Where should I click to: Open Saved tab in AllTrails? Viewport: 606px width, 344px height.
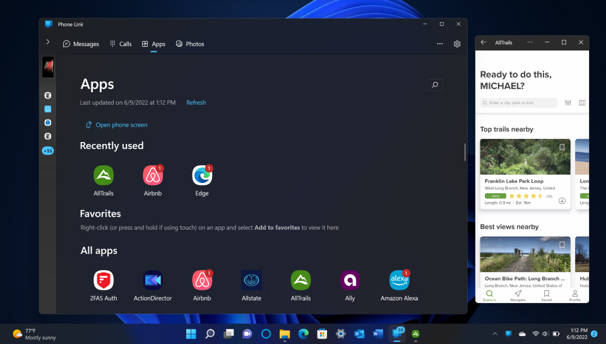[x=547, y=295]
